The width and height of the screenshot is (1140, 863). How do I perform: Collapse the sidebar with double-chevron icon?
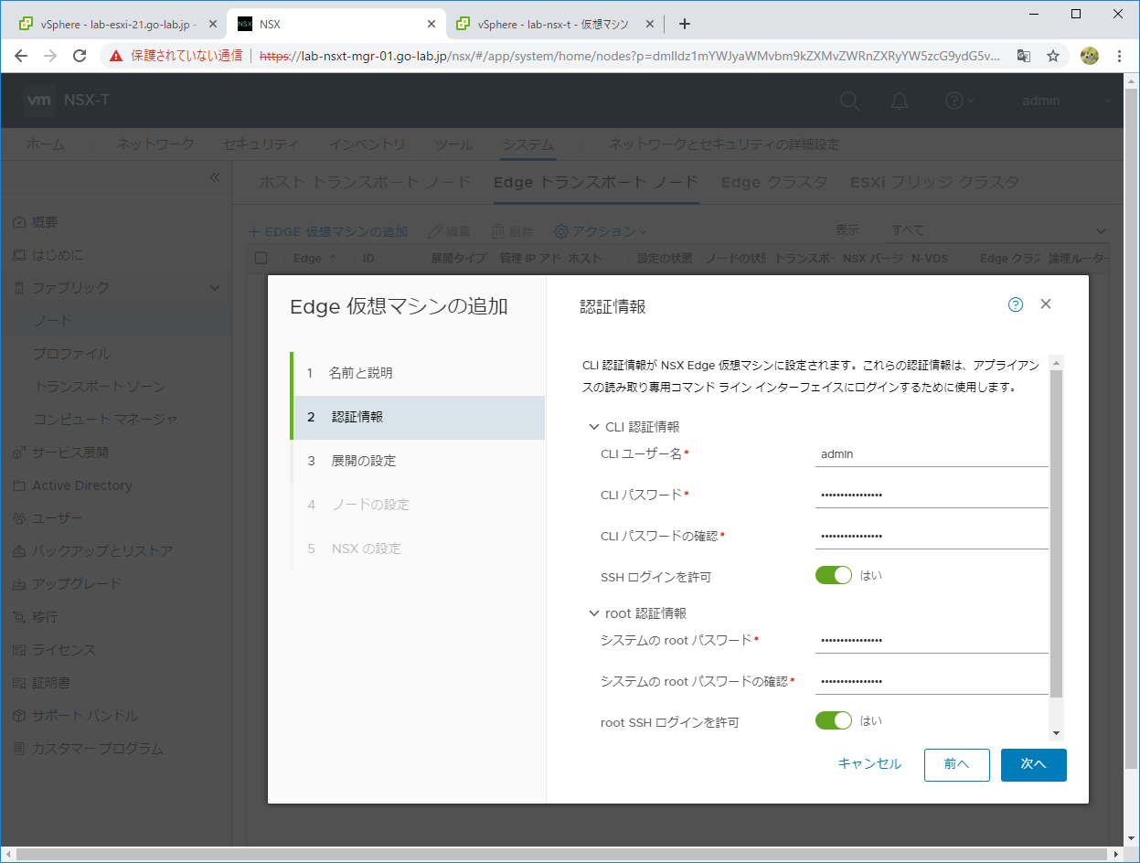pos(215,177)
